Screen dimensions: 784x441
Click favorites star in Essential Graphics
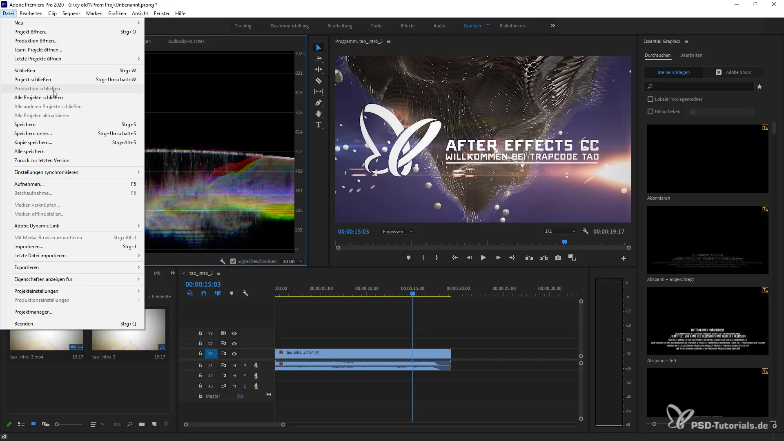pyautogui.click(x=759, y=87)
